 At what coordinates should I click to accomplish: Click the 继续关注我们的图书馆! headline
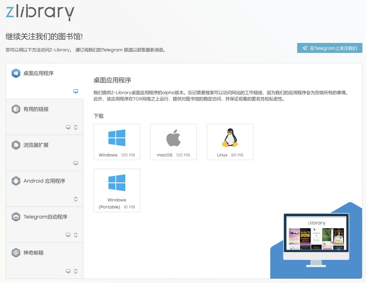44,37
